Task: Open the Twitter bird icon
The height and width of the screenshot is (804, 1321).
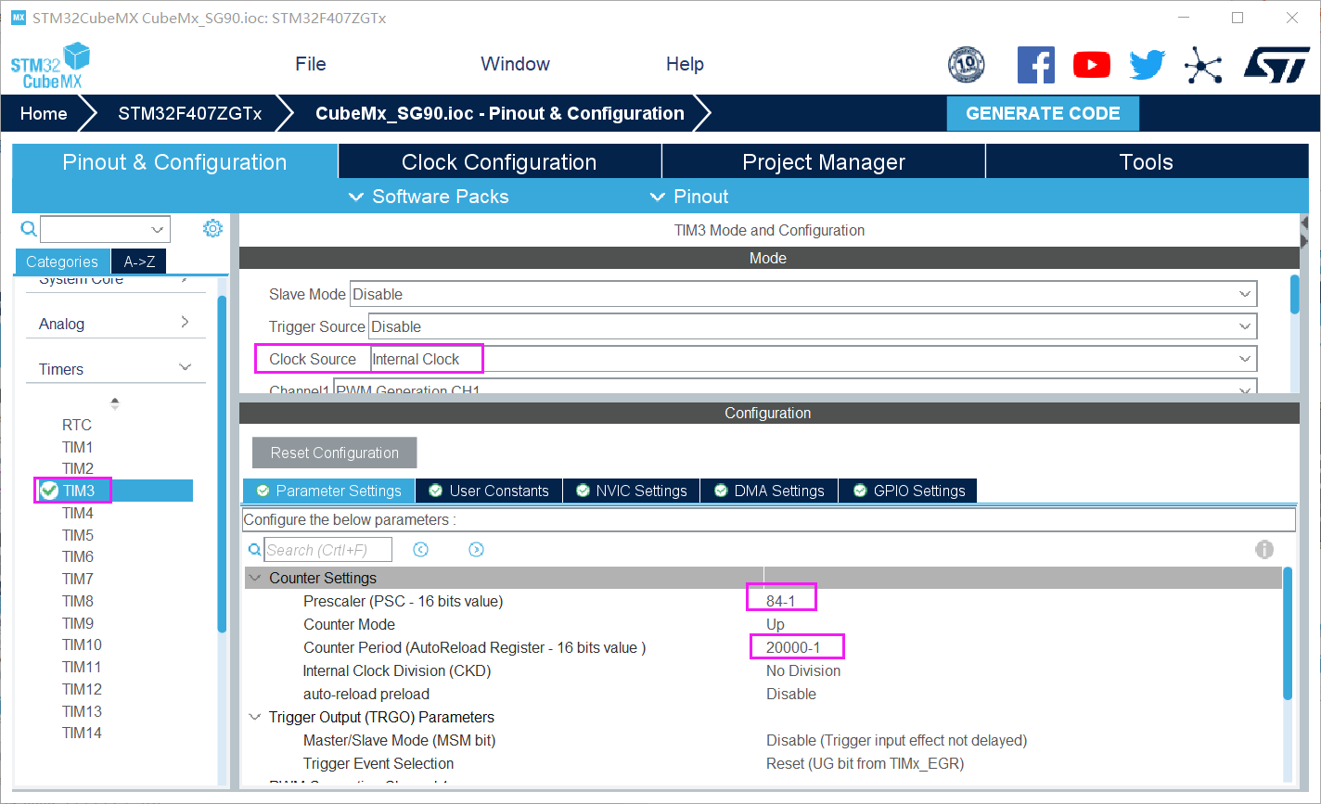Action: coord(1148,65)
